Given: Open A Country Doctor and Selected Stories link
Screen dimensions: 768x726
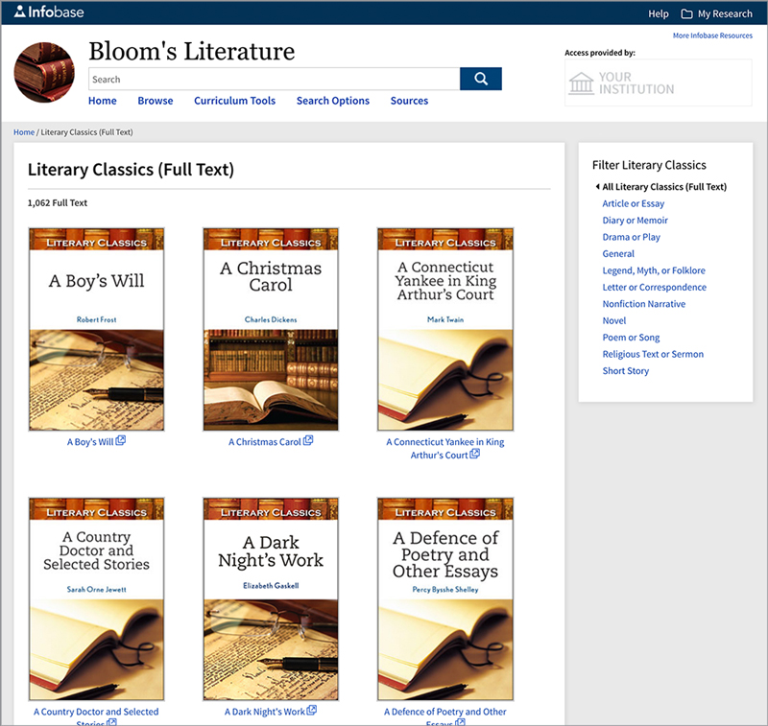Looking at the screenshot, I should 96,715.
